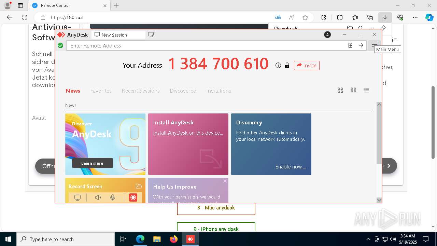Image resolution: width=437 pixels, height=246 pixels.
Task: Open file transfer icon in address field
Action: coord(350,45)
